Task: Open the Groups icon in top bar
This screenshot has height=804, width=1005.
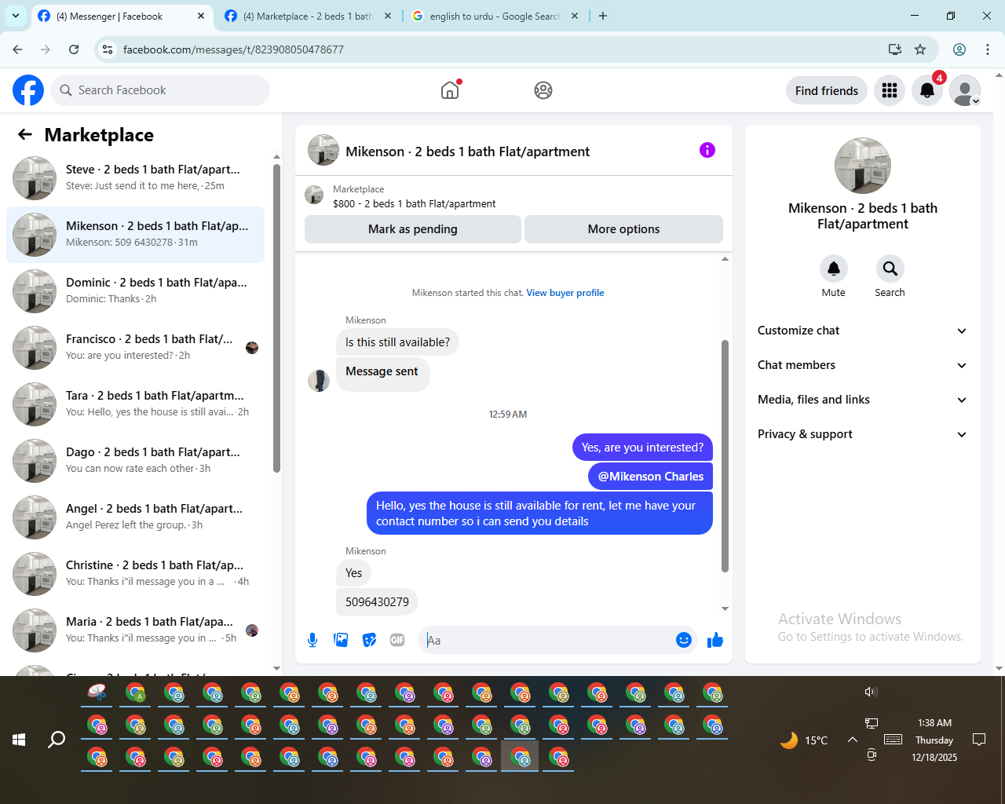Action: pyautogui.click(x=543, y=90)
